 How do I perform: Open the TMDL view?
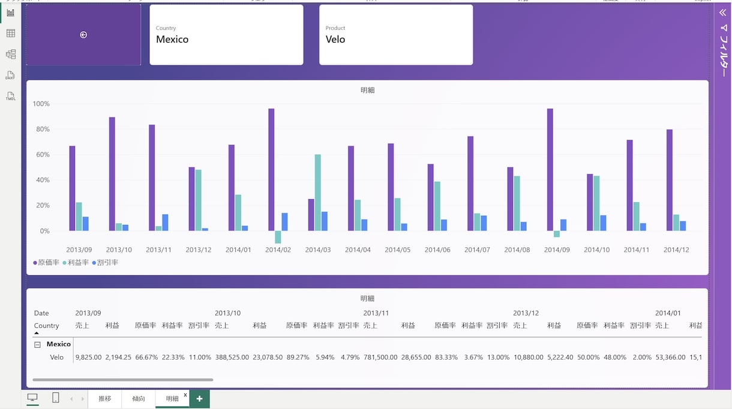pyautogui.click(x=10, y=96)
